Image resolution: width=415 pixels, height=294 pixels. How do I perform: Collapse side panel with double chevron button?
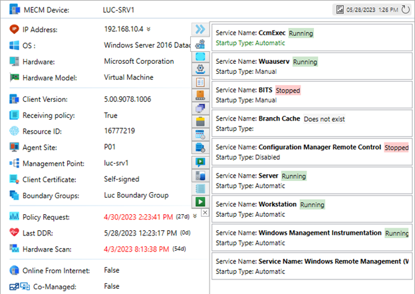(x=200, y=29)
